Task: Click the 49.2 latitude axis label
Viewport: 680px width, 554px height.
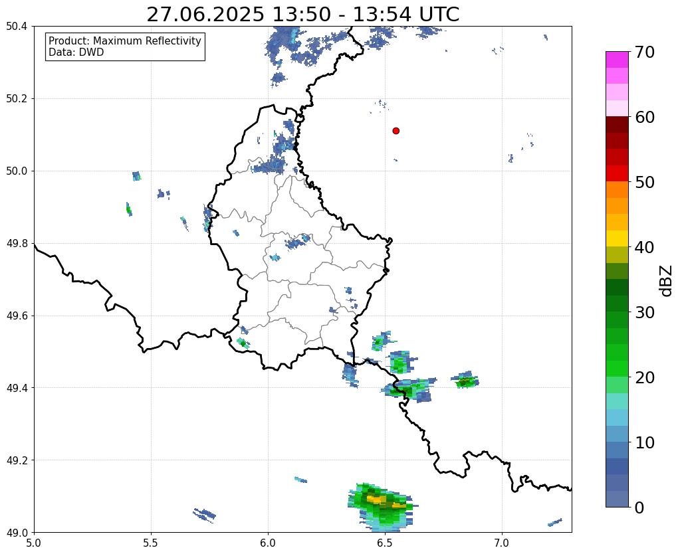Action: (17, 460)
